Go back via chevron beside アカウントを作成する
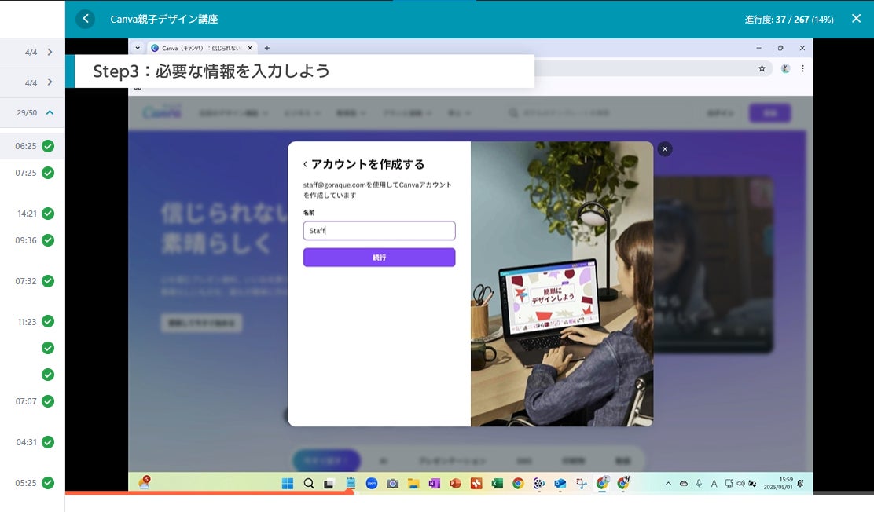Screen dimensions: 874x512 (x=305, y=164)
